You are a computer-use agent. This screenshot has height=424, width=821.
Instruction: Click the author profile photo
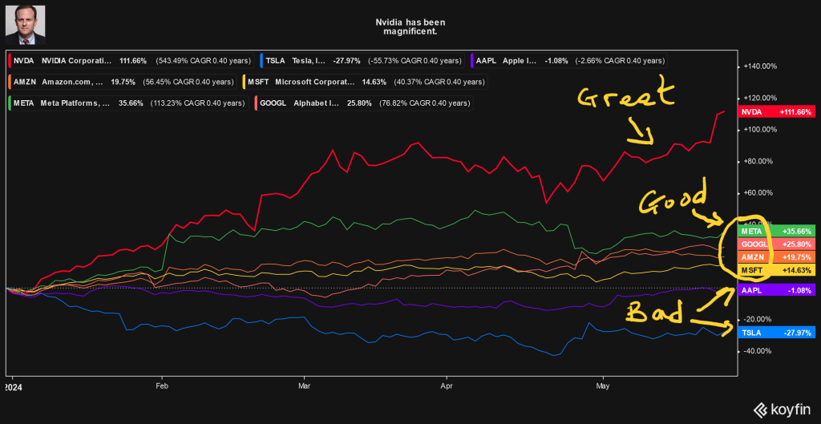point(26,24)
